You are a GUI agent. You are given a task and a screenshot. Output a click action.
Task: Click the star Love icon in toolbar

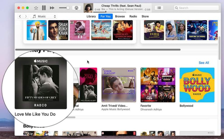click(x=36, y=8)
